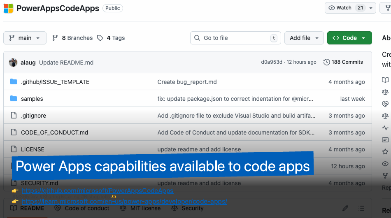View the 8 Branches link
The height and width of the screenshot is (218, 391).
pyautogui.click(x=72, y=38)
